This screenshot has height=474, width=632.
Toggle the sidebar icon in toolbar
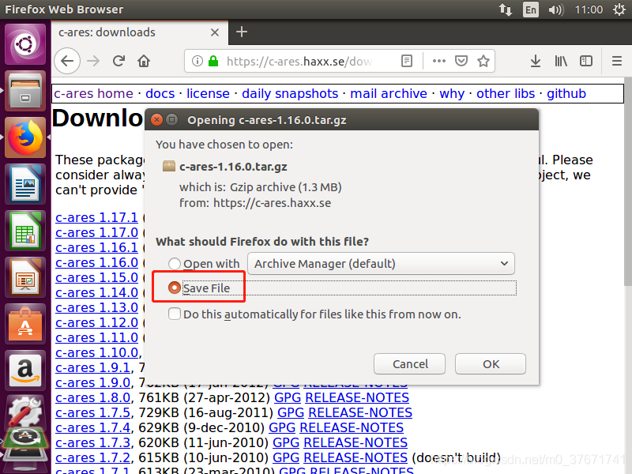pyautogui.click(x=585, y=61)
